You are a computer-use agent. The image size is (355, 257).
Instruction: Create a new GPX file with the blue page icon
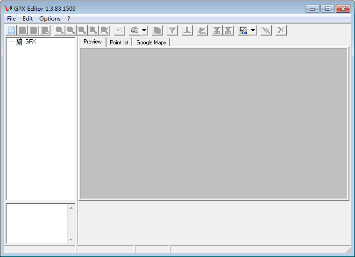[11, 30]
